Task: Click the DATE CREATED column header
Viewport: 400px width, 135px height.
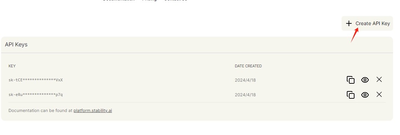Action: click(x=248, y=66)
